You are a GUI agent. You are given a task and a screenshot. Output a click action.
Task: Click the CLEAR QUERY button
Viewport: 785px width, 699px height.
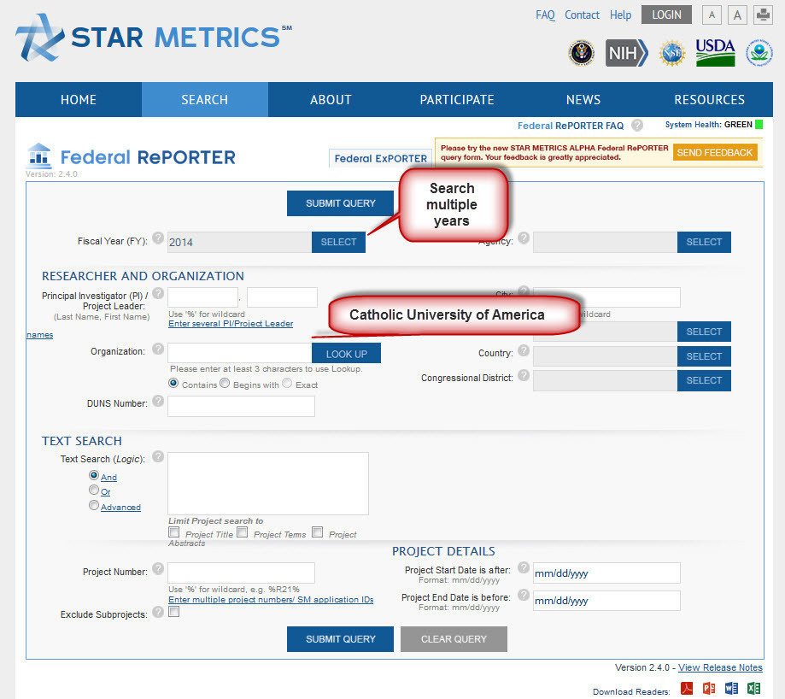click(454, 639)
